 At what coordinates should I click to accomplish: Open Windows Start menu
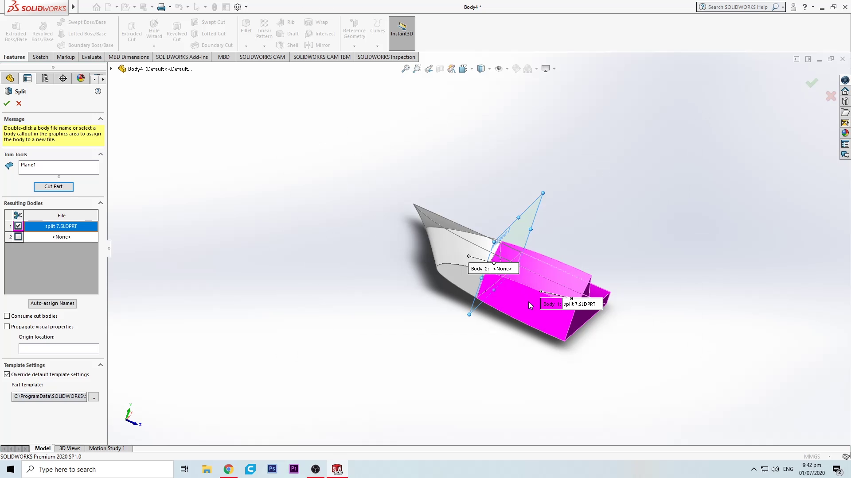point(11,469)
